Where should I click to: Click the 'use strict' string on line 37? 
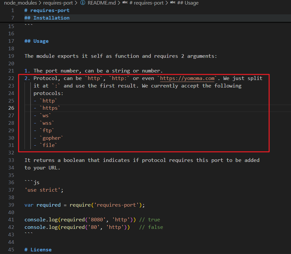42,190
